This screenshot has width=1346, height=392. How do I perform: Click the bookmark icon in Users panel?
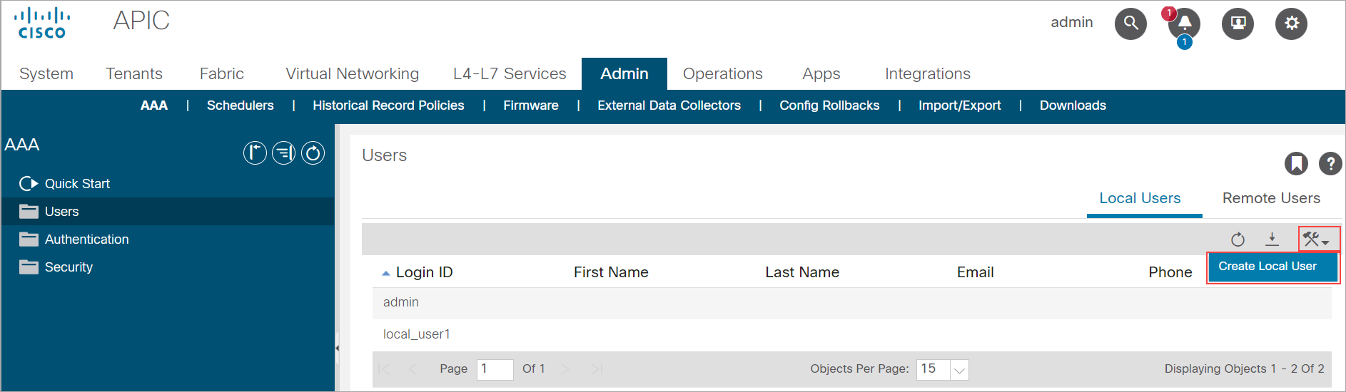click(1296, 163)
